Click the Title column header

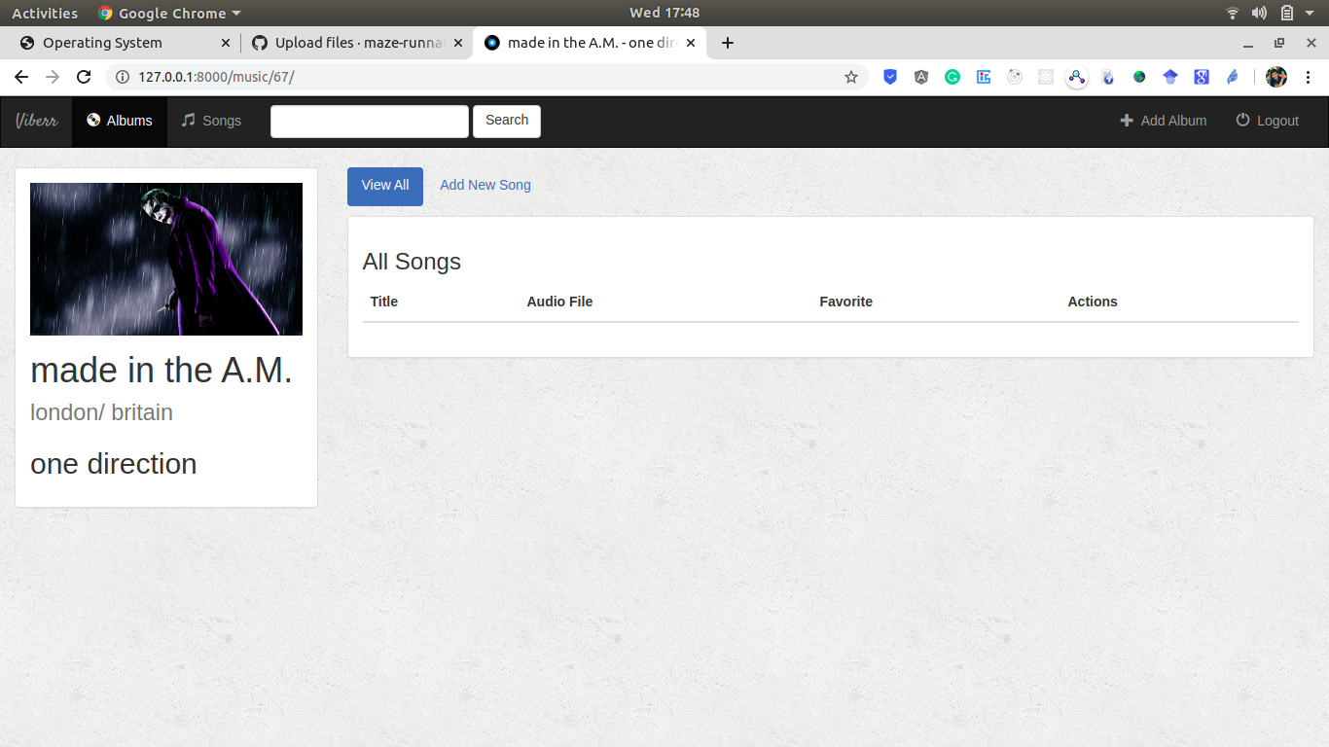[x=384, y=302]
